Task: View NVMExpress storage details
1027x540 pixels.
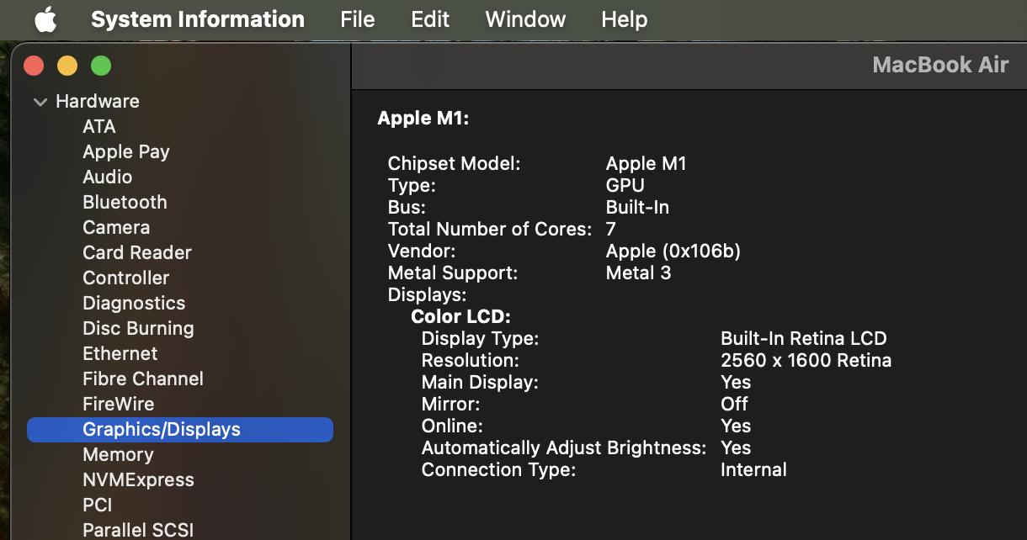Action: click(138, 479)
